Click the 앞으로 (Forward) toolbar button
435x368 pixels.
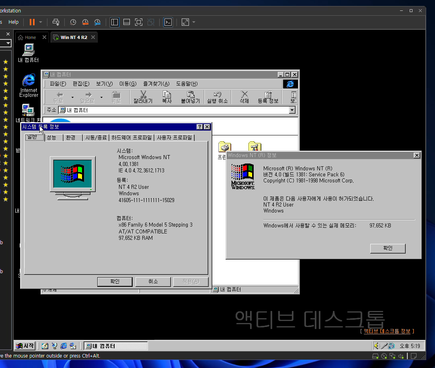click(x=88, y=97)
